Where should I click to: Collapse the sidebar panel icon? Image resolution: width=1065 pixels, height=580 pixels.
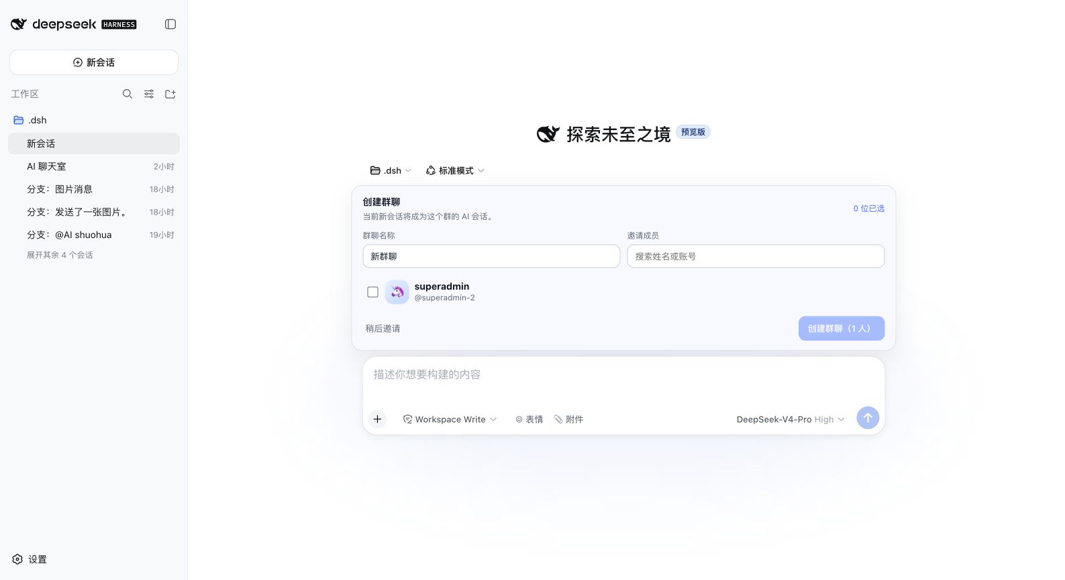click(170, 24)
